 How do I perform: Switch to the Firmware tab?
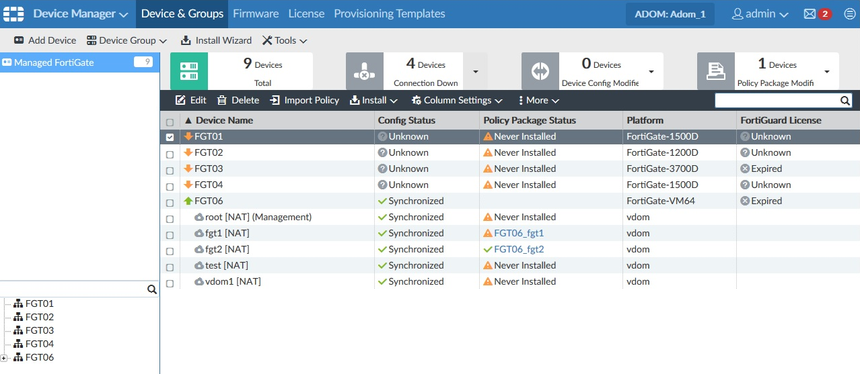pos(256,14)
